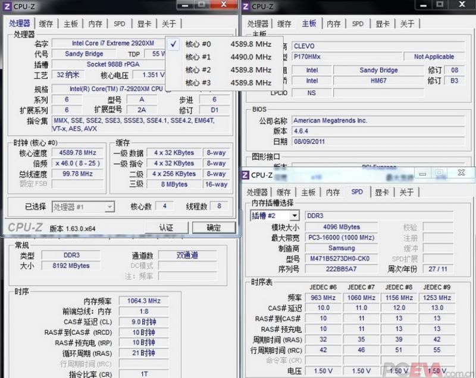This screenshot has width=476, height=378.
Task: Open SPD tab in the processor window
Action: tap(120, 24)
